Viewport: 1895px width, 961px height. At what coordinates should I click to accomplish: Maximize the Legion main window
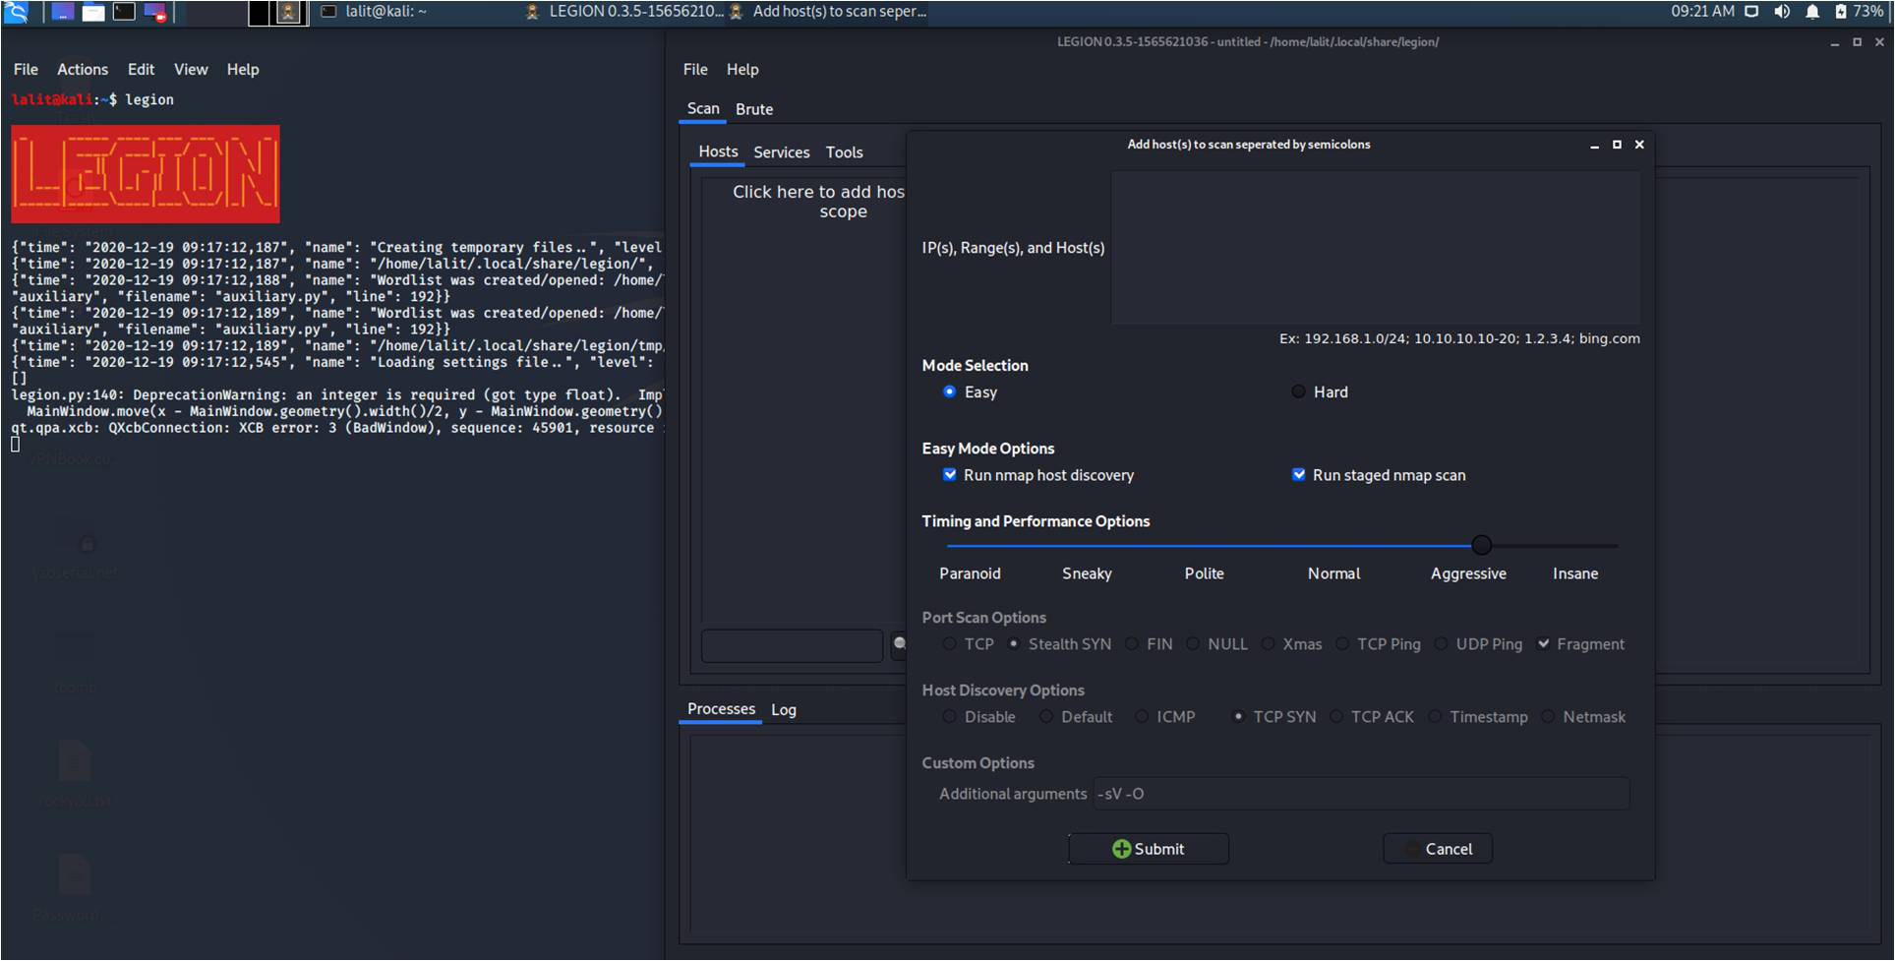(x=1857, y=42)
